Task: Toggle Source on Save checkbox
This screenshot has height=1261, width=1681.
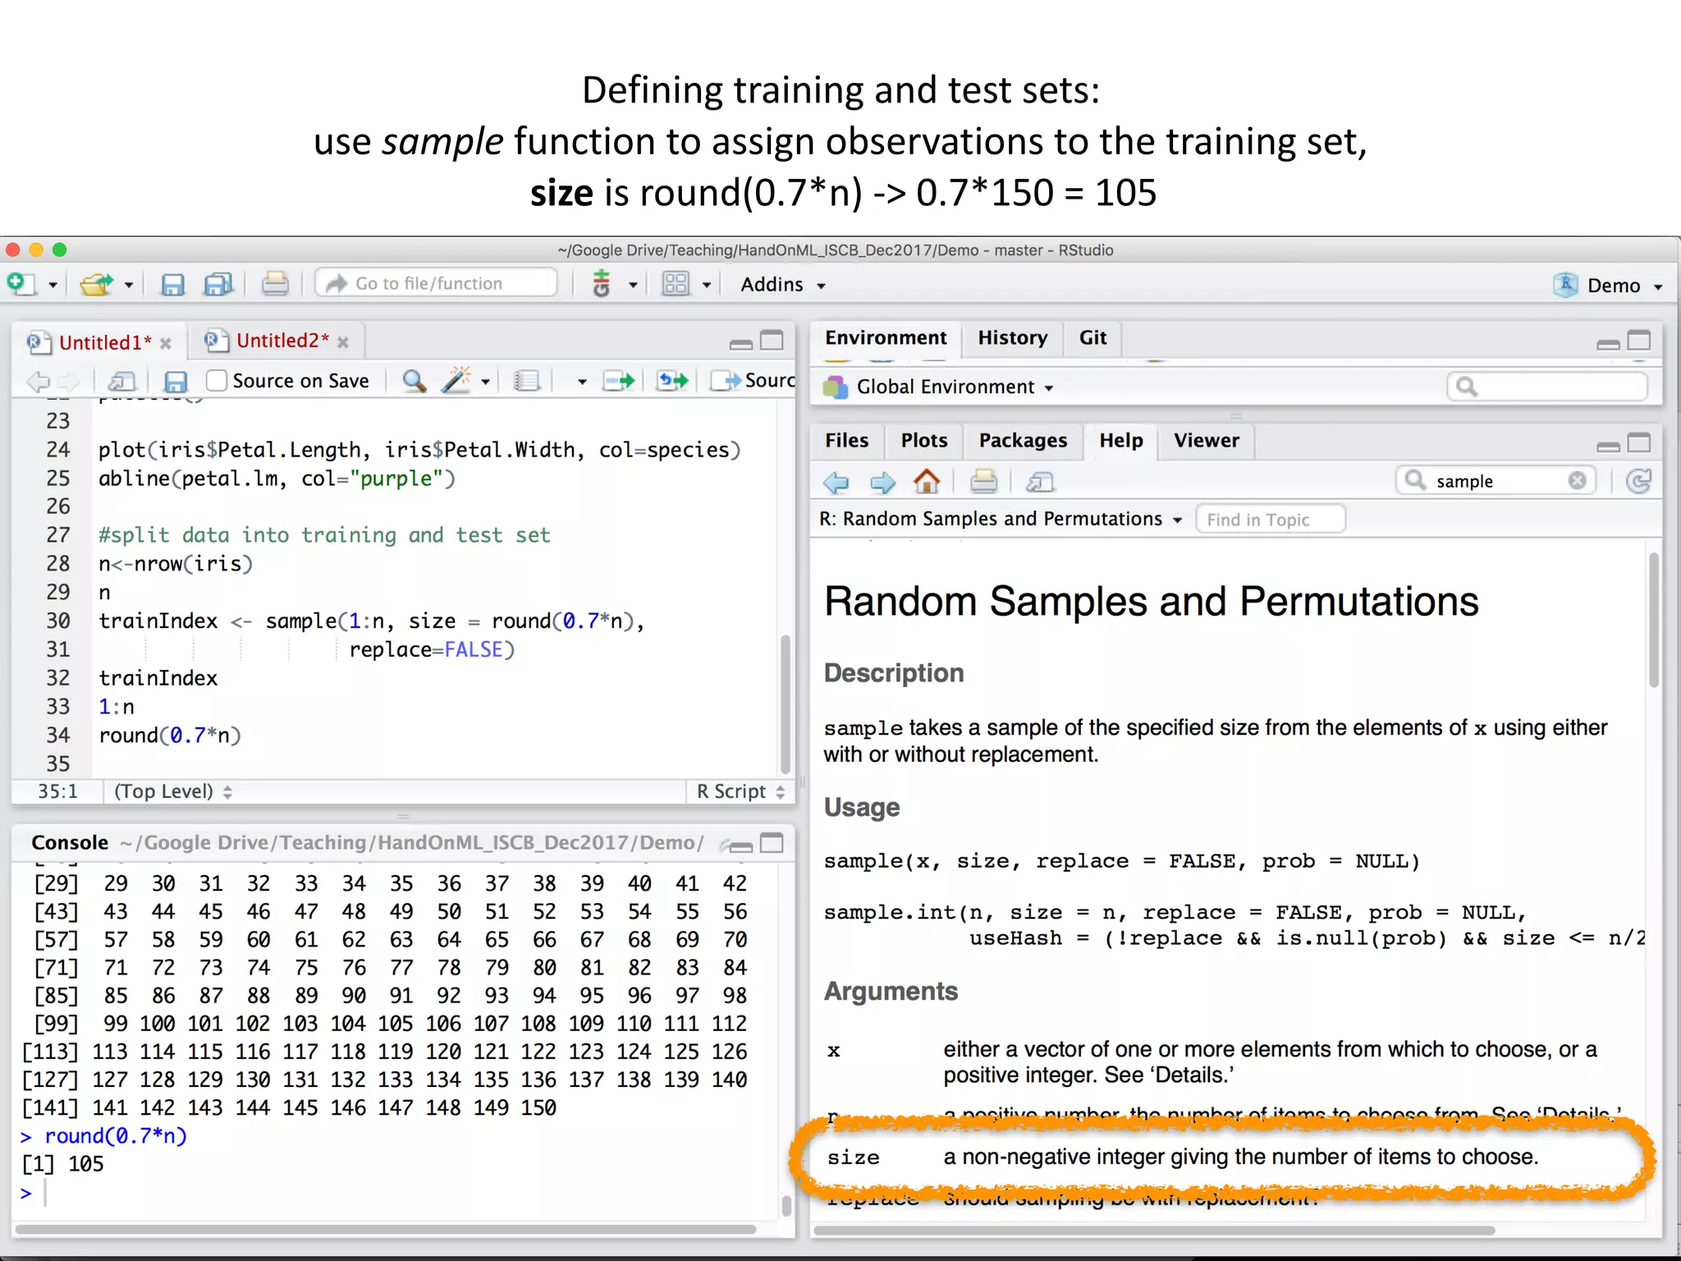Action: pos(217,380)
